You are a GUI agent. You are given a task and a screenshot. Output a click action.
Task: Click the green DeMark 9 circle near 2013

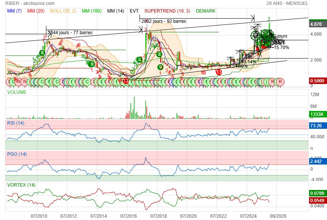click(92, 64)
